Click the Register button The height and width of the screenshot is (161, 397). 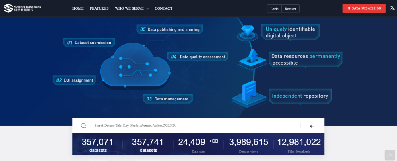pyautogui.click(x=290, y=9)
